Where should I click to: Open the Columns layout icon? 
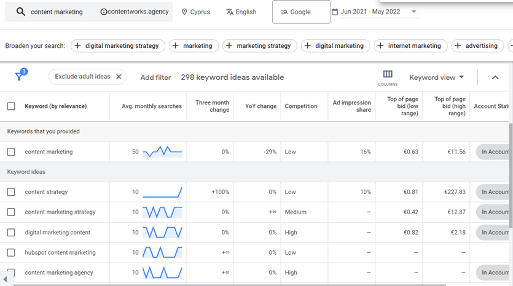pyautogui.click(x=388, y=74)
